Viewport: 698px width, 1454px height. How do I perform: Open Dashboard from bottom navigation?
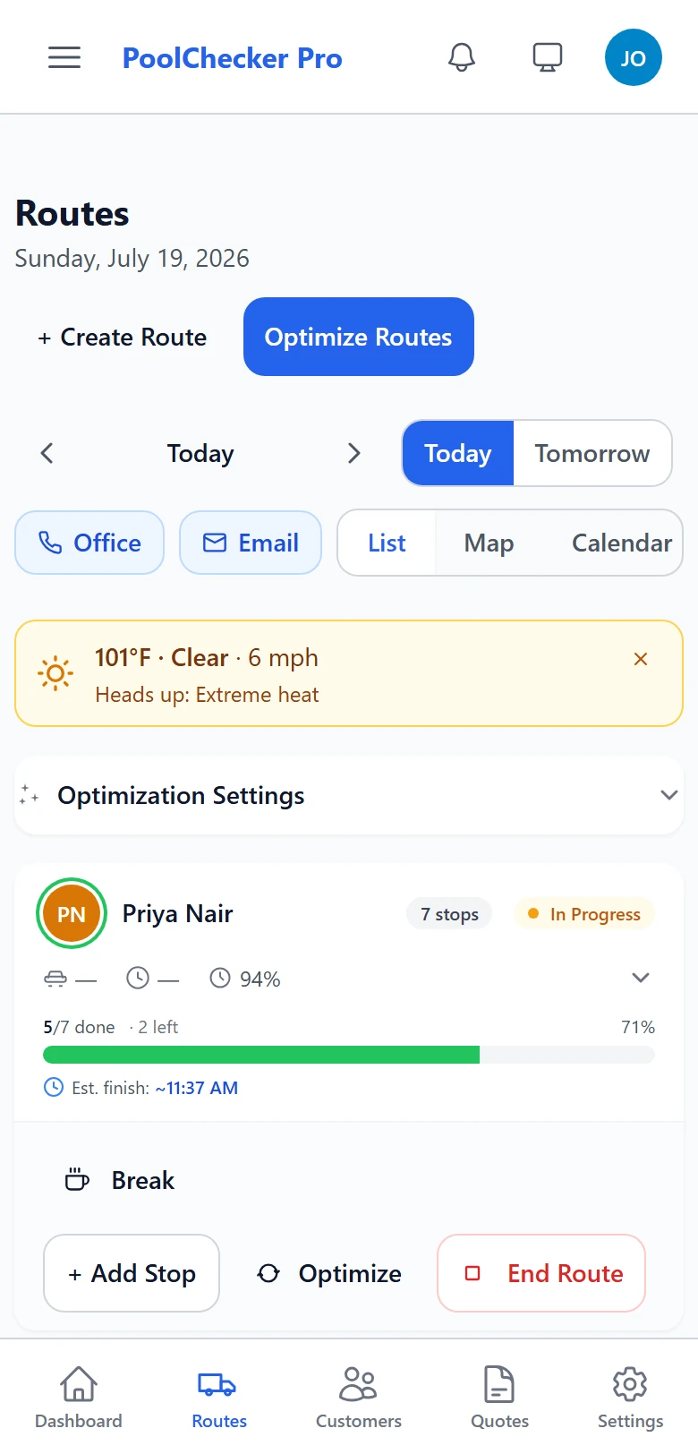tap(79, 1397)
